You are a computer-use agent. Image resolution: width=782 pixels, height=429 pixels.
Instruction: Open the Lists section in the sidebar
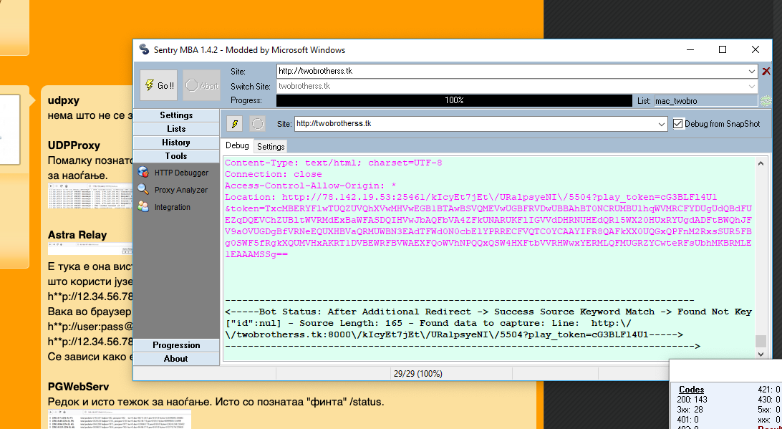coord(176,129)
